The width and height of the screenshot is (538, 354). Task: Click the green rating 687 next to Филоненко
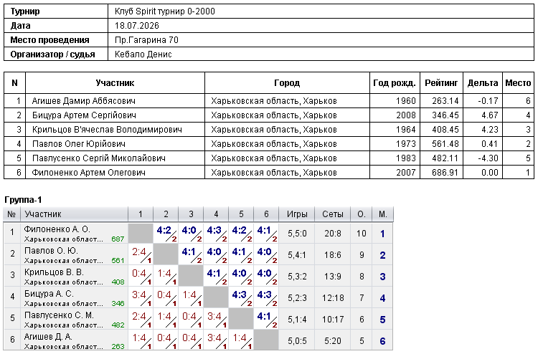118,239
